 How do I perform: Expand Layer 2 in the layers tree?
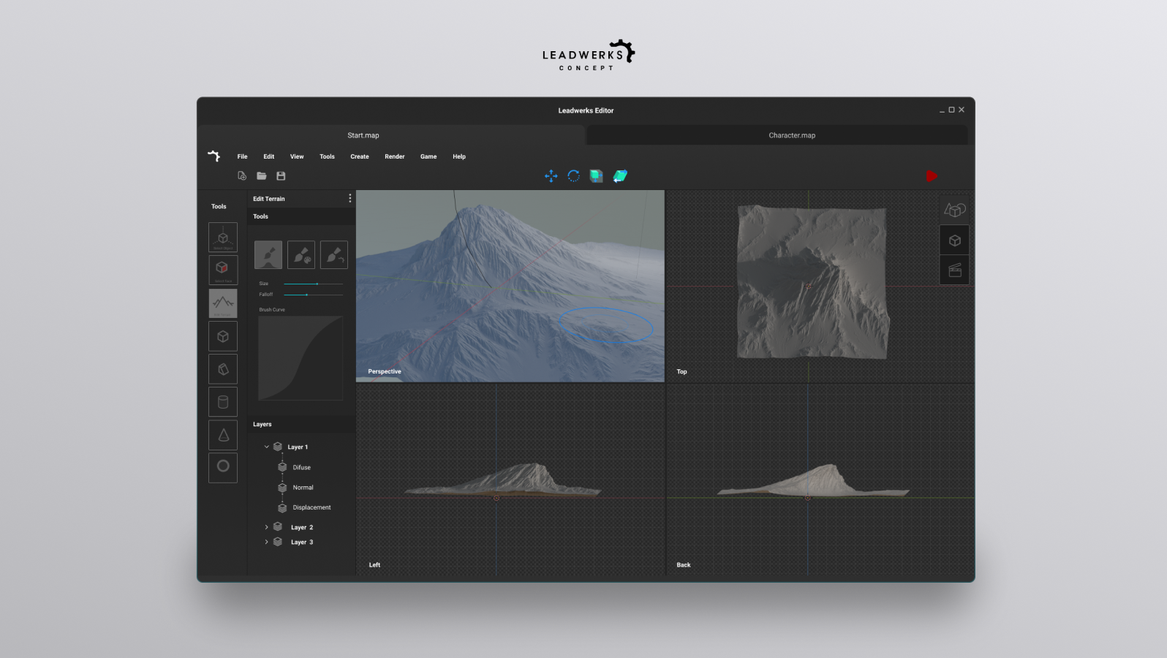tap(266, 527)
